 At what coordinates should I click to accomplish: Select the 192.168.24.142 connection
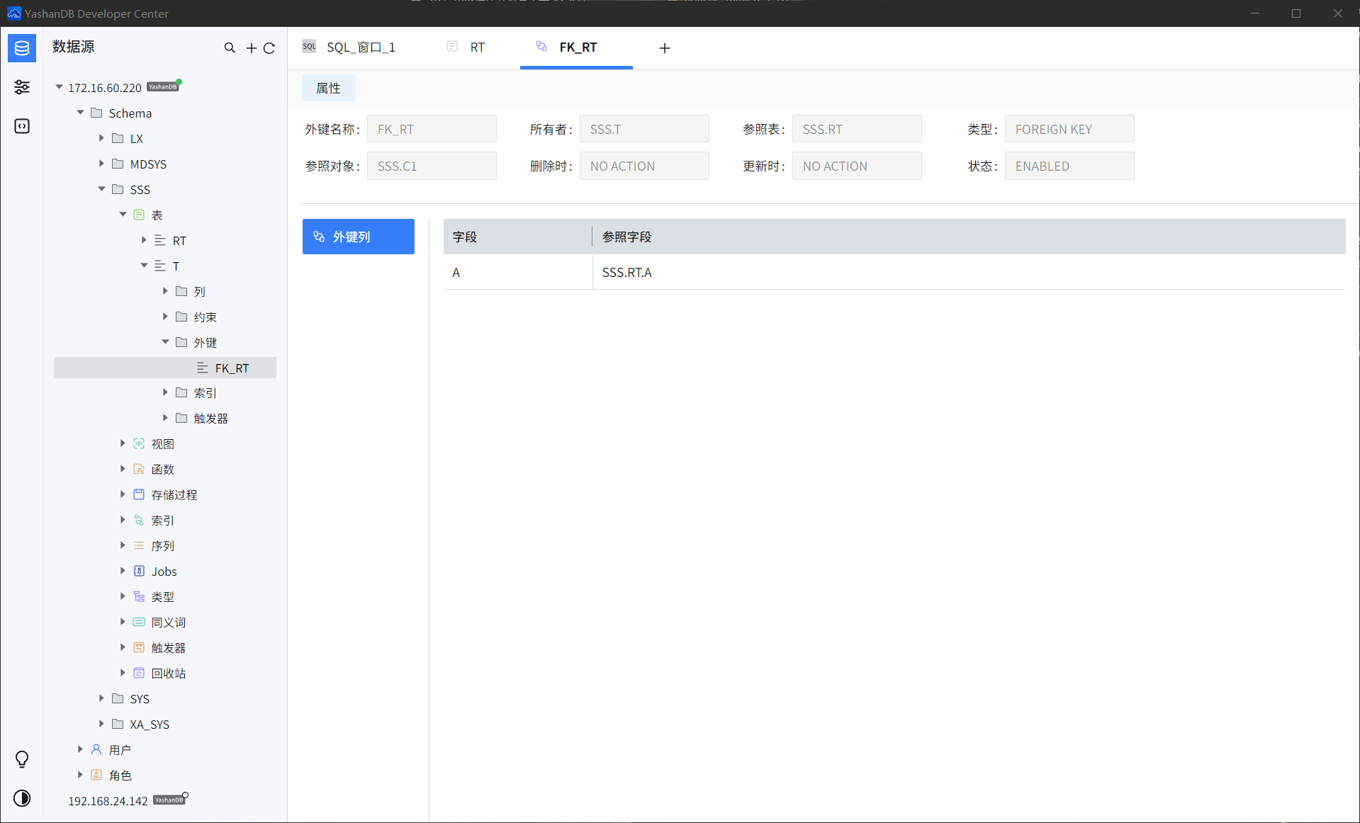pyautogui.click(x=108, y=801)
